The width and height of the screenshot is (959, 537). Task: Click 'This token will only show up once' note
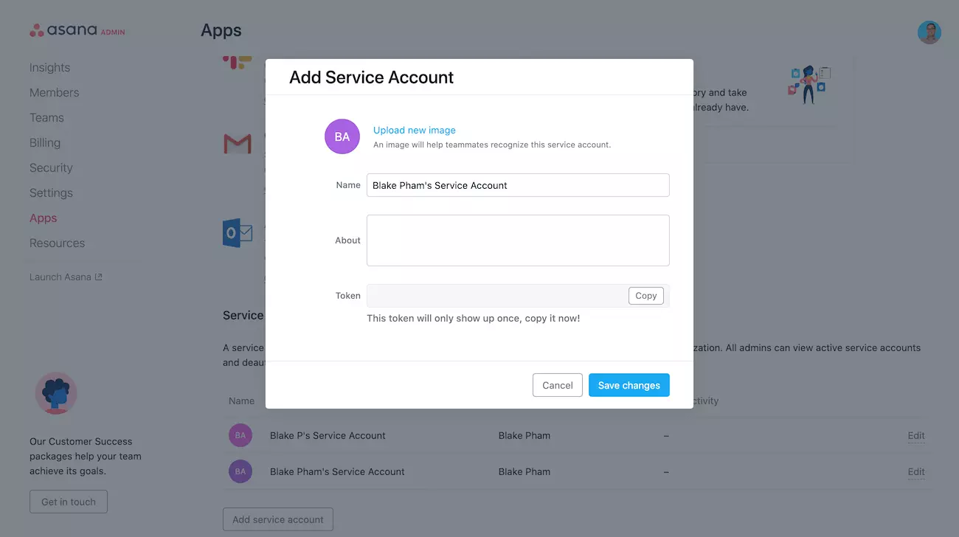[474, 318]
